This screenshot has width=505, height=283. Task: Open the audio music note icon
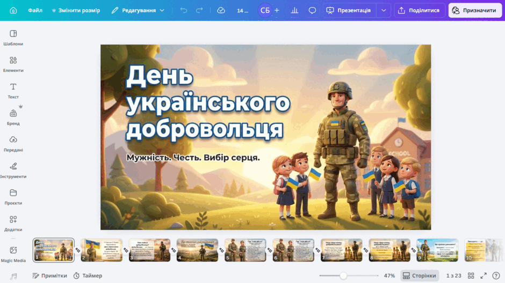pyautogui.click(x=13, y=277)
